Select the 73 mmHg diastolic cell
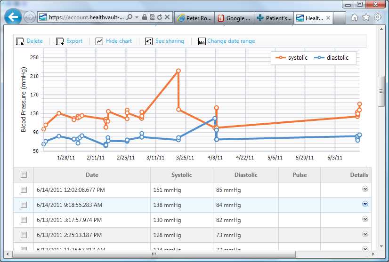The width and height of the screenshot is (389, 262). (246, 235)
